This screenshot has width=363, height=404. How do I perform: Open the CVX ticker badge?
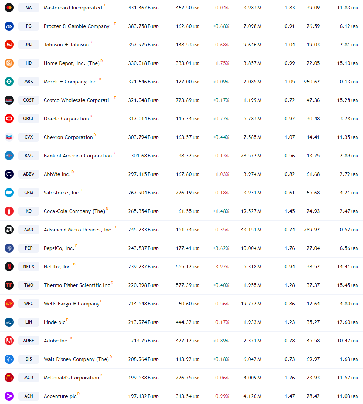tap(29, 137)
